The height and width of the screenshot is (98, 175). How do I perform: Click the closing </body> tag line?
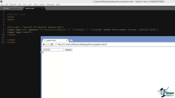pos(11,40)
